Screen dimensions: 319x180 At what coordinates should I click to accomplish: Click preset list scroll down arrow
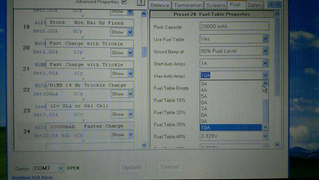pos(144,145)
